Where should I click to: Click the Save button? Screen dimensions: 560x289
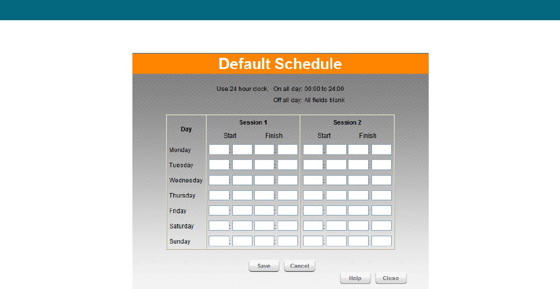264,266
